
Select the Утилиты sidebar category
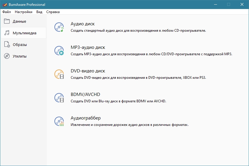pyautogui.click(x=19, y=56)
